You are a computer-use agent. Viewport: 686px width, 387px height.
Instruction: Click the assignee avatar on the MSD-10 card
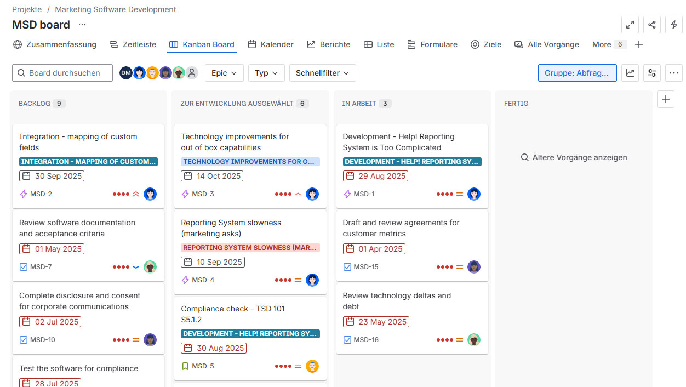pos(150,340)
